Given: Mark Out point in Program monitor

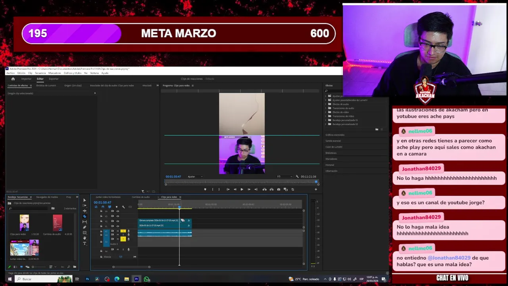Looking at the screenshot, I should pyautogui.click(x=219, y=189).
